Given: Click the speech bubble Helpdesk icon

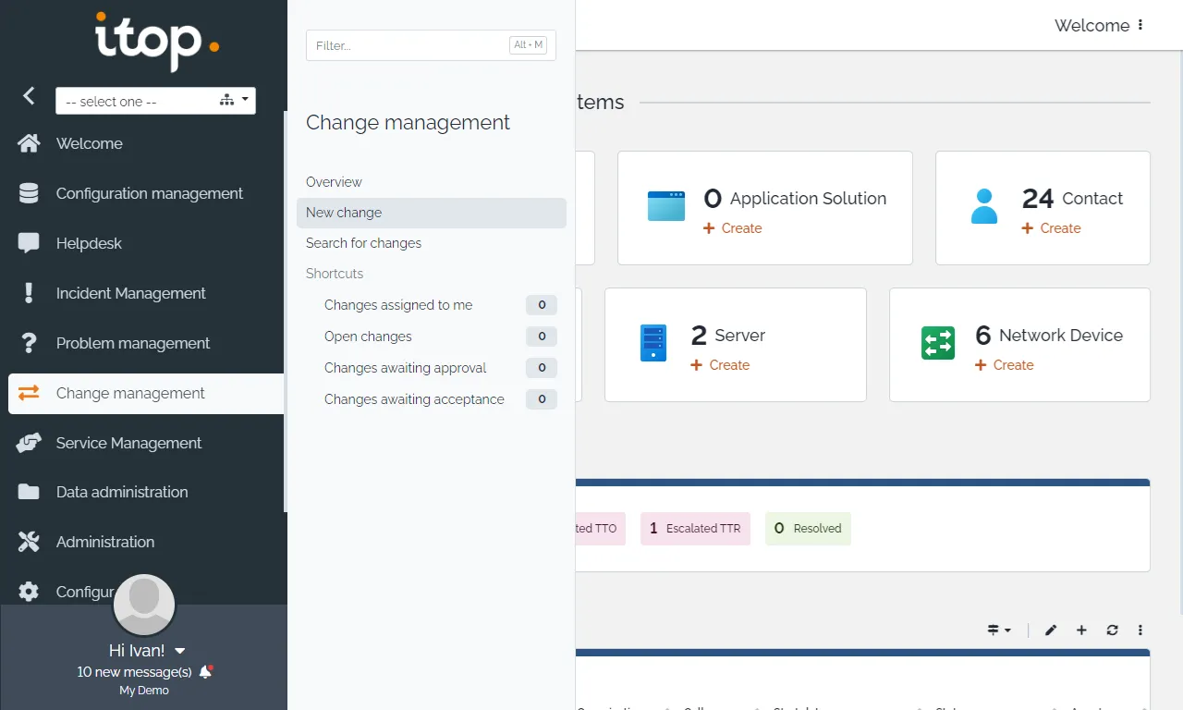Looking at the screenshot, I should pos(29,243).
